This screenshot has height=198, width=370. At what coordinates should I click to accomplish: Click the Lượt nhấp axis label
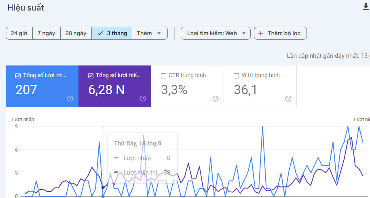23,120
